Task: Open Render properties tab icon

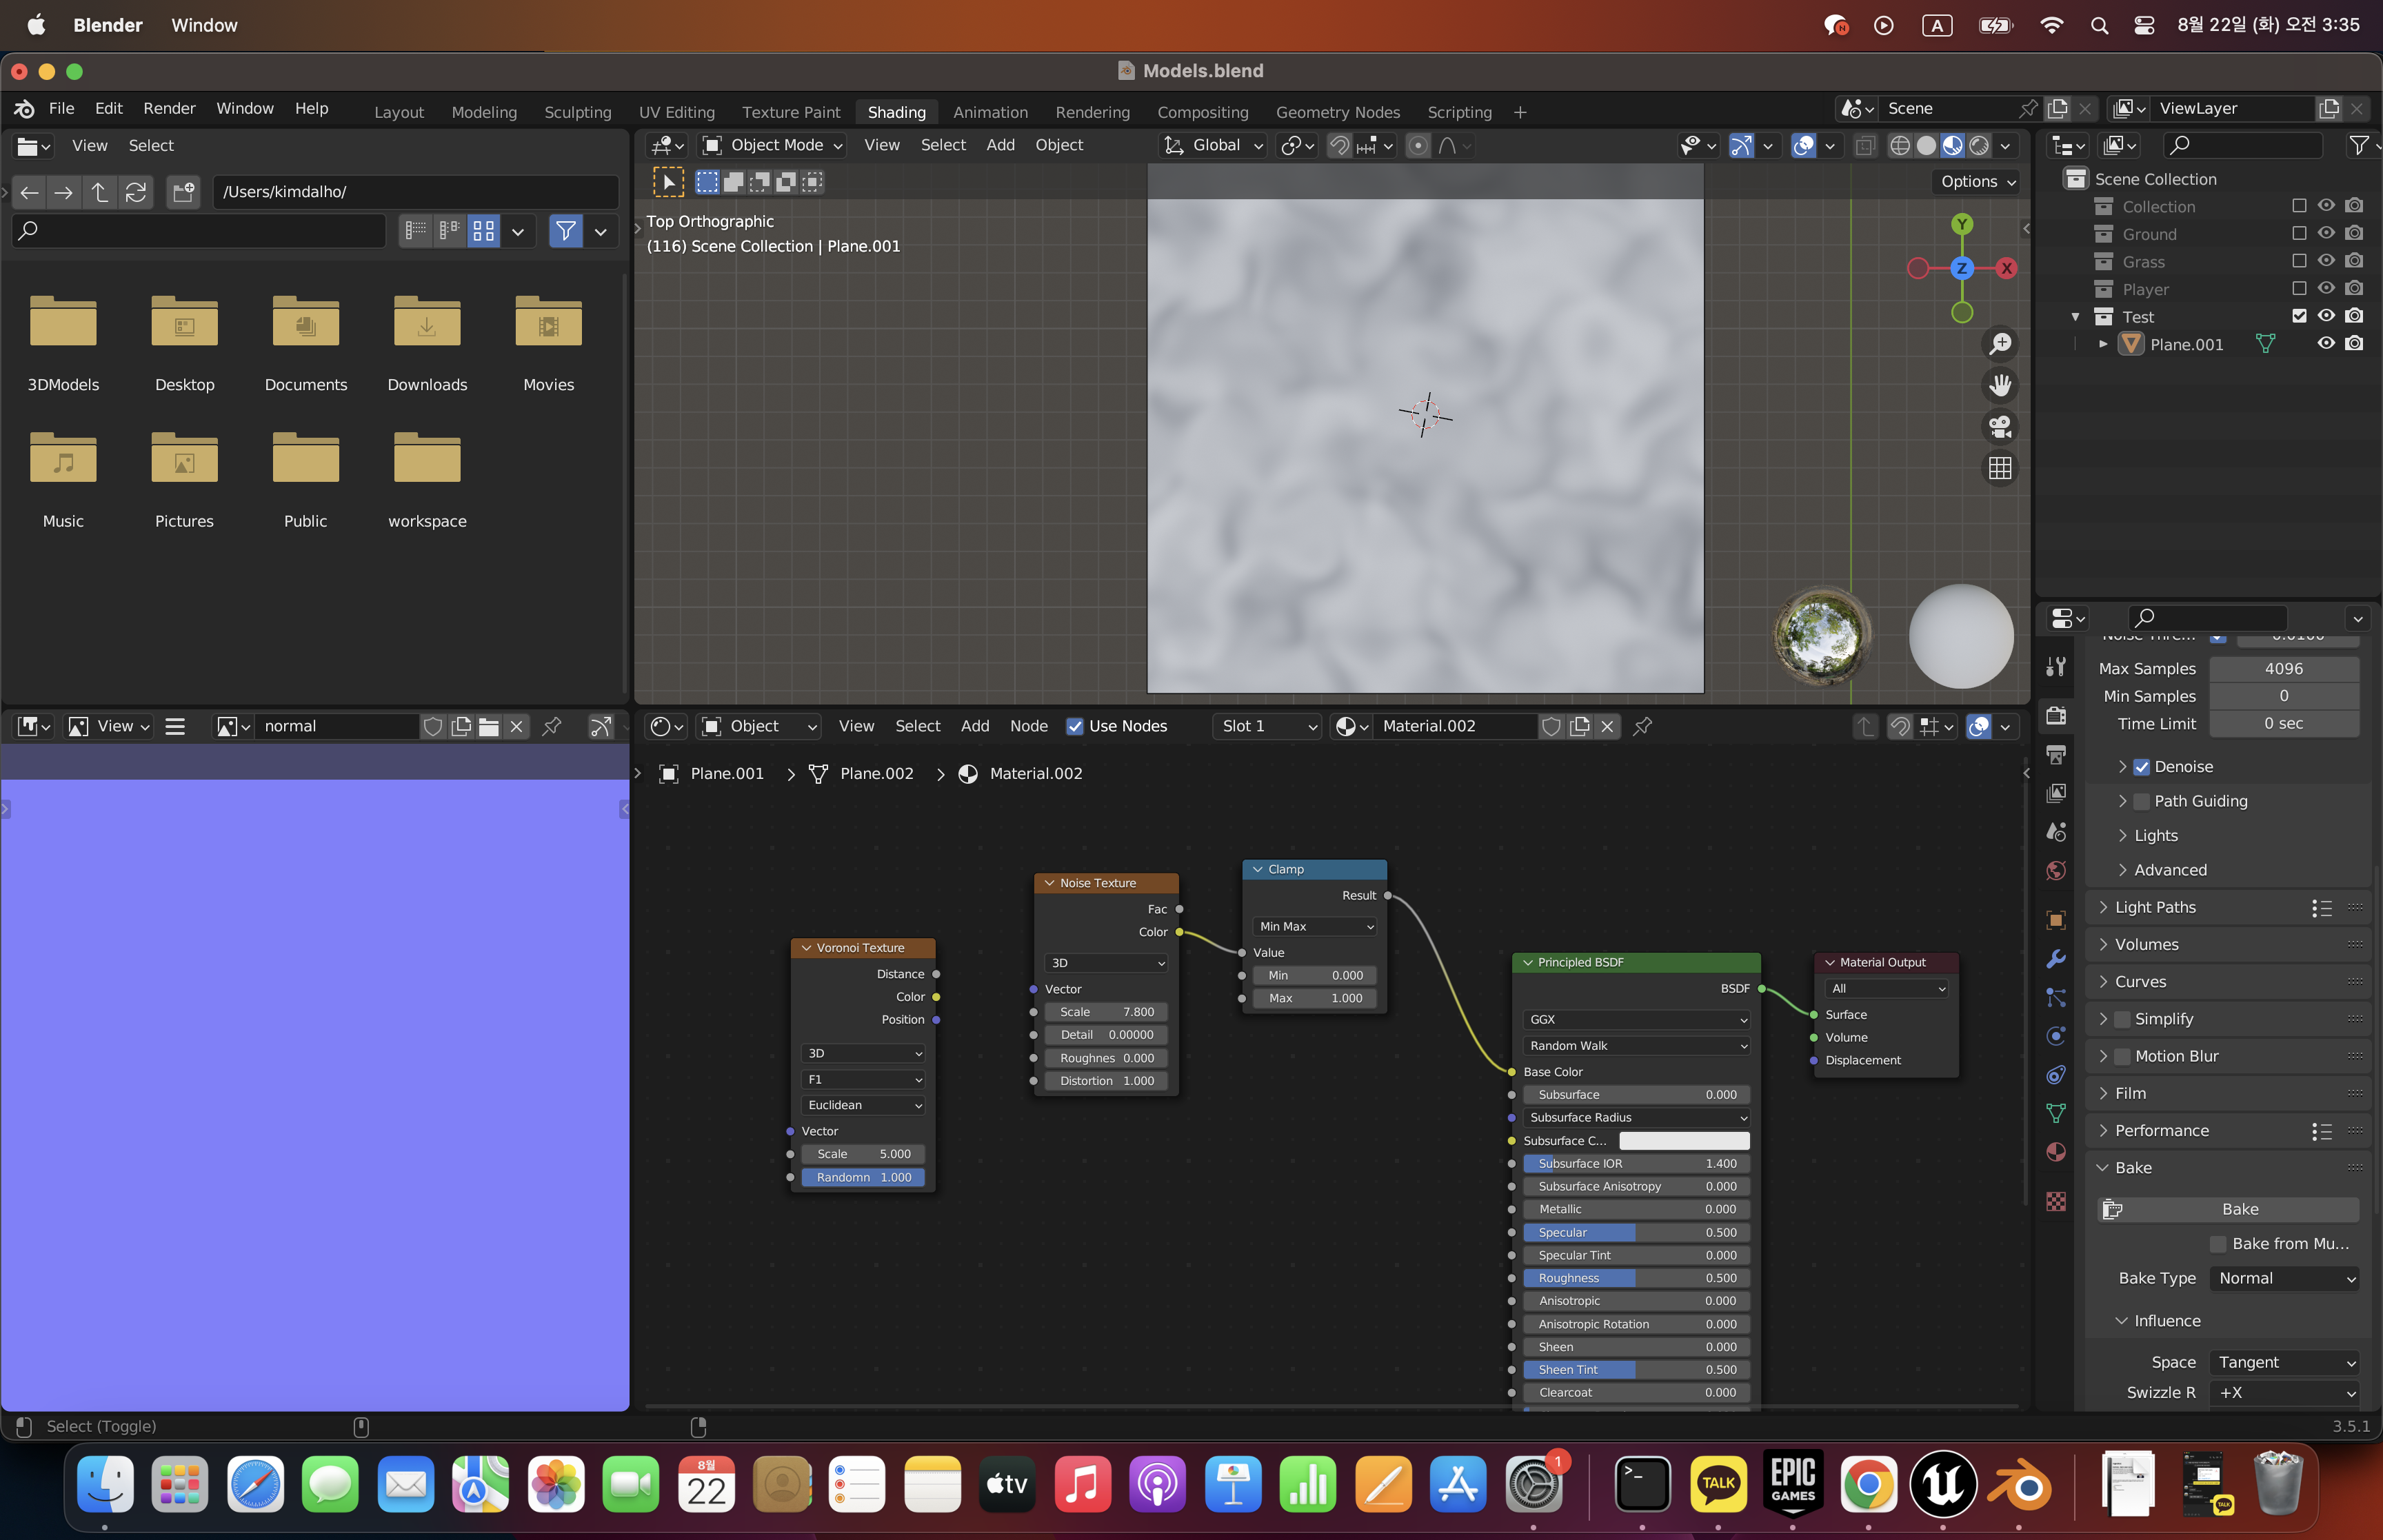Action: pos(2056,716)
